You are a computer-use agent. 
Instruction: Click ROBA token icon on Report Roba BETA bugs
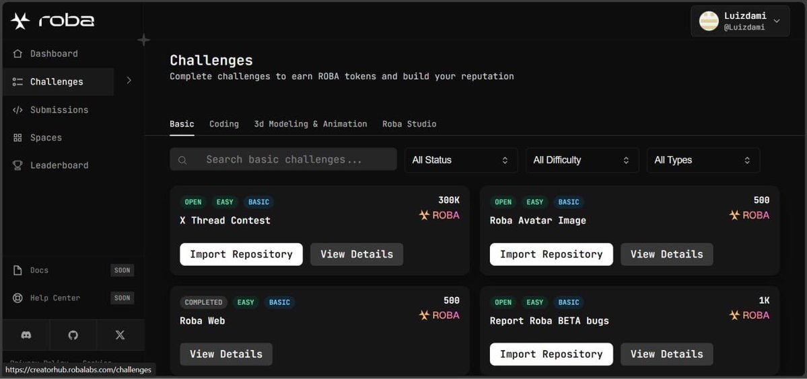(x=734, y=314)
